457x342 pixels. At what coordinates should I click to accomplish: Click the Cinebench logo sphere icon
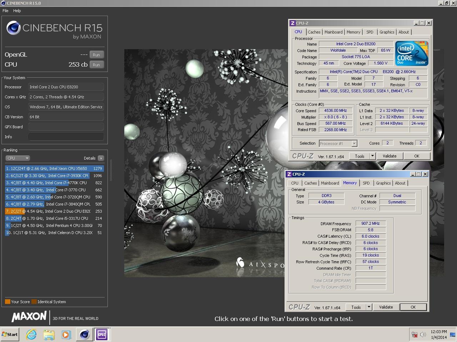(x=14, y=28)
